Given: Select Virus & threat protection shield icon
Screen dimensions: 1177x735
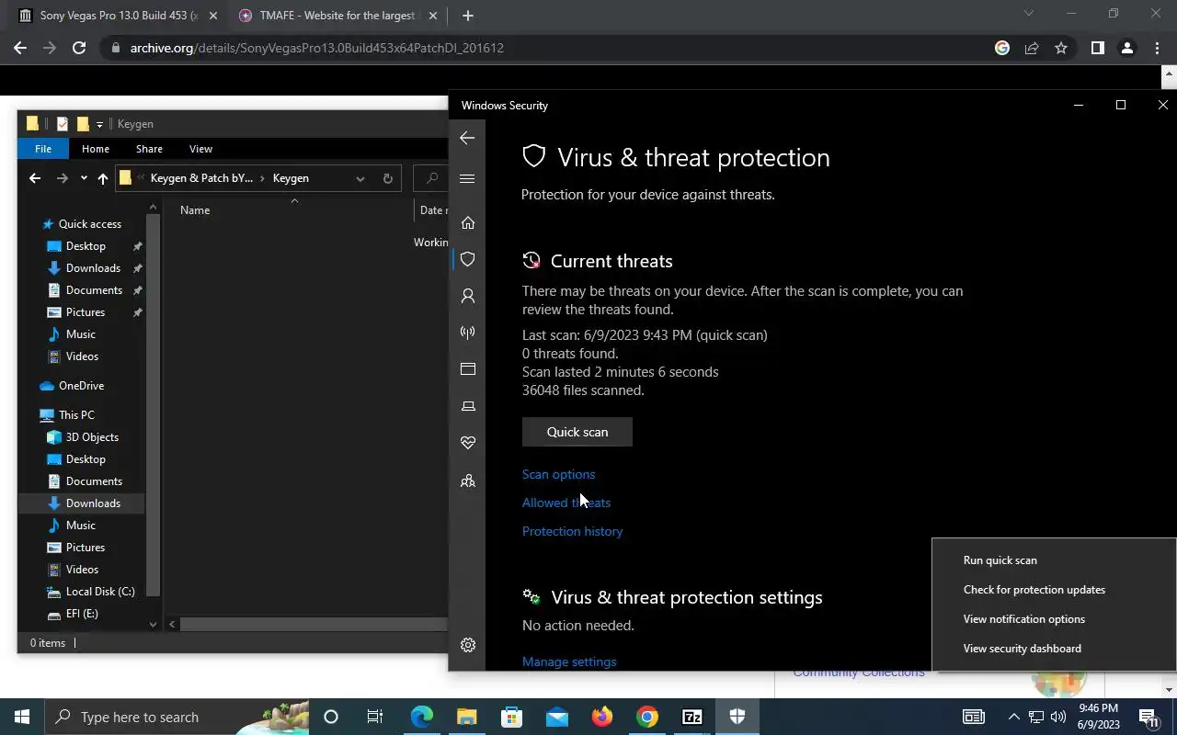Looking at the screenshot, I should point(468,259).
